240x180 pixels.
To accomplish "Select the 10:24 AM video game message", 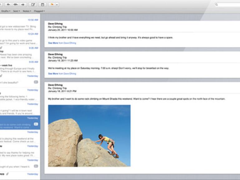I will [20, 39].
